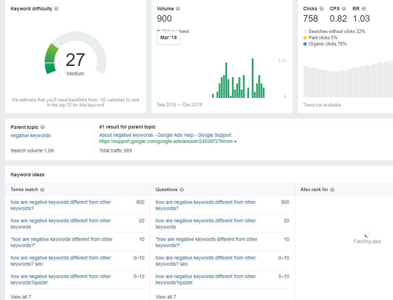Viewport: 393px width, 300px height.
Task: Click the yellow Paid clicks legend dot
Action: point(305,38)
